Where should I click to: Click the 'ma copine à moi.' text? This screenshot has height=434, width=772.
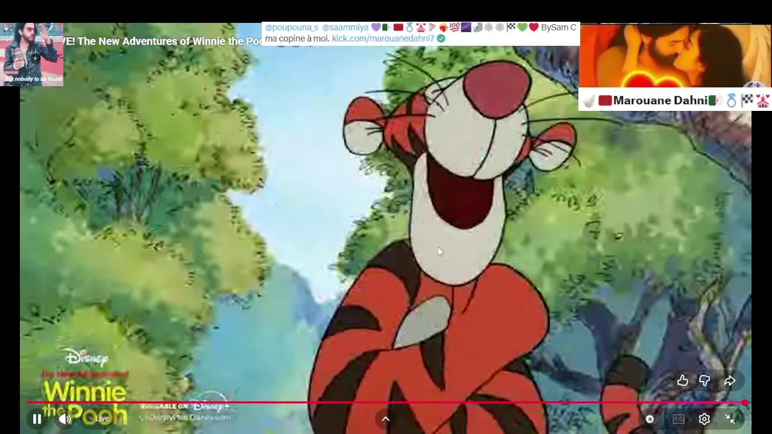(x=297, y=39)
